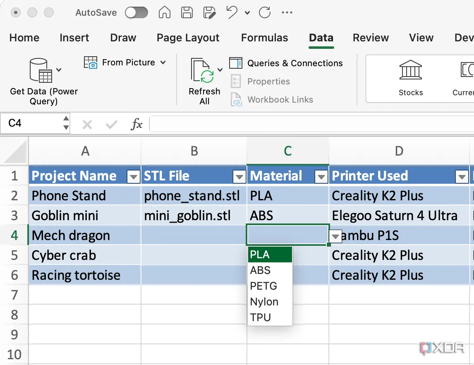The image size is (474, 365).
Task: Click the fx Insert Function icon
Action: click(x=136, y=124)
